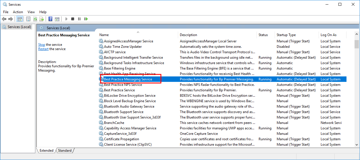Click the Back arrow toolbar button
Viewport: 360px width, 160px height.
pos(4,19)
